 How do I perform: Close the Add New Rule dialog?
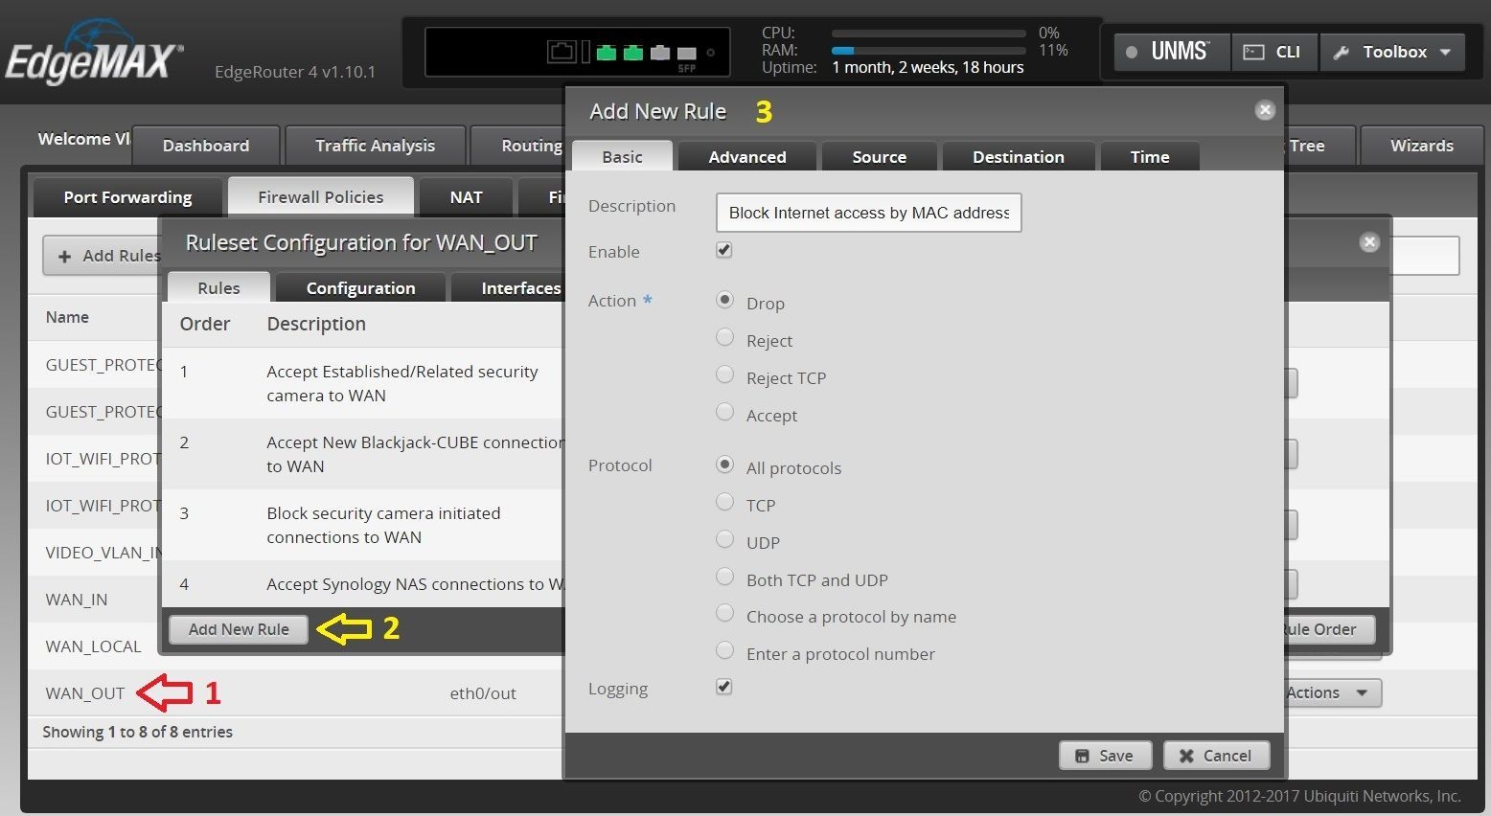[1265, 110]
